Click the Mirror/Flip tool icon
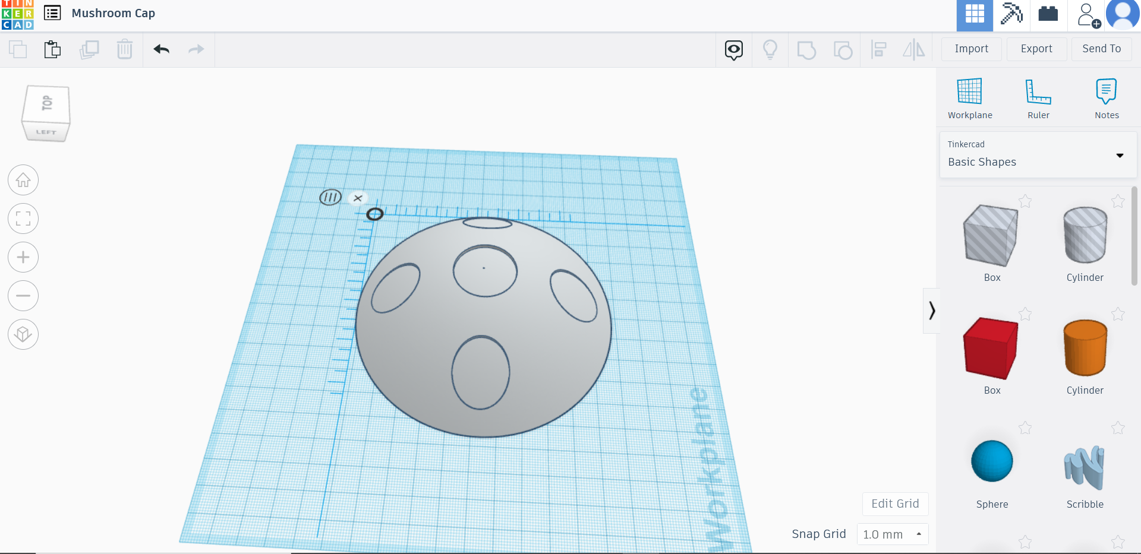The width and height of the screenshot is (1141, 554). coord(913,50)
